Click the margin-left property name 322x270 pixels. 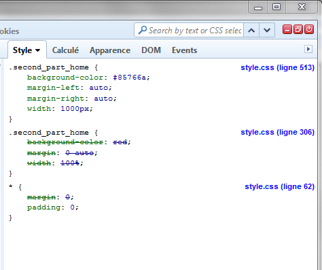(53, 88)
